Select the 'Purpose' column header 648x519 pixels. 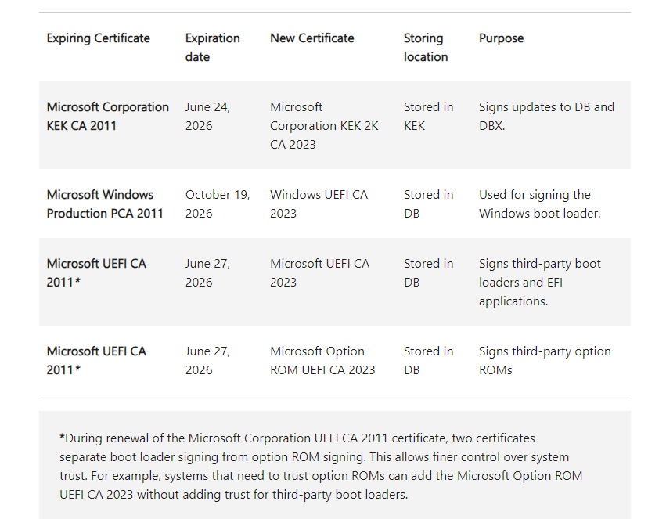(502, 38)
